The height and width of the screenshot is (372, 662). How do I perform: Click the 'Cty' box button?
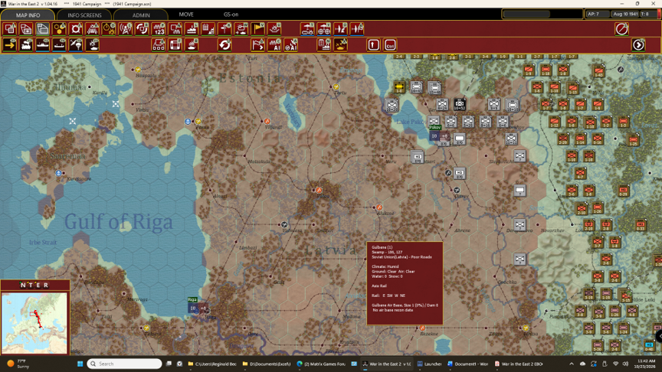tap(390, 44)
